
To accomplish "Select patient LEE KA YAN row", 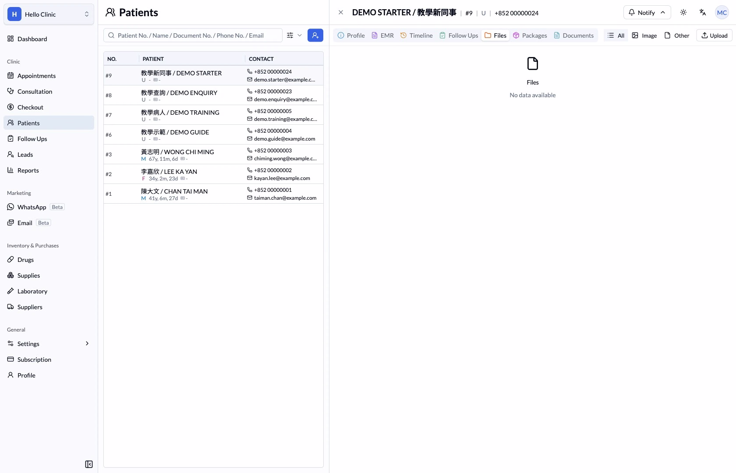I will tap(214, 174).
